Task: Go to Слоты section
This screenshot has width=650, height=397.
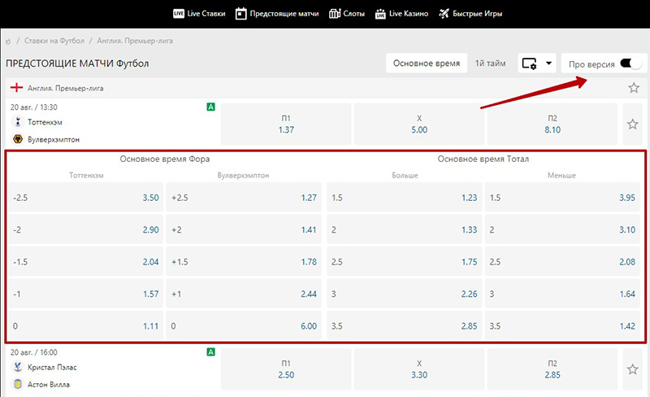Action: (347, 14)
